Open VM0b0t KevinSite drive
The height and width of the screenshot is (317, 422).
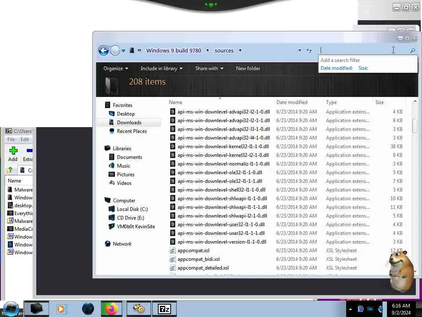point(136,227)
